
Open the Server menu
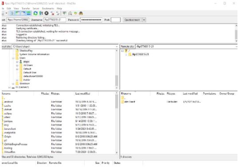[x=36, y=8]
